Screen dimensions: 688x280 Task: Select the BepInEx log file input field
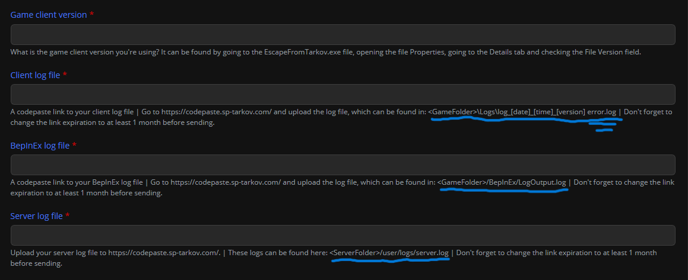[343, 165]
